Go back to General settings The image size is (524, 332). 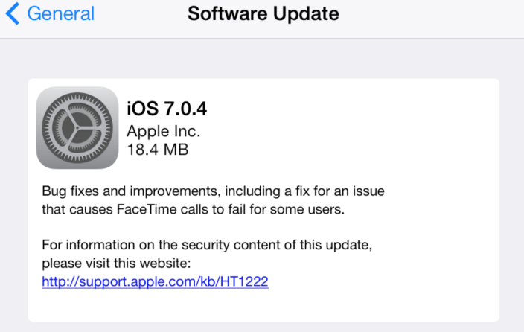60,13
